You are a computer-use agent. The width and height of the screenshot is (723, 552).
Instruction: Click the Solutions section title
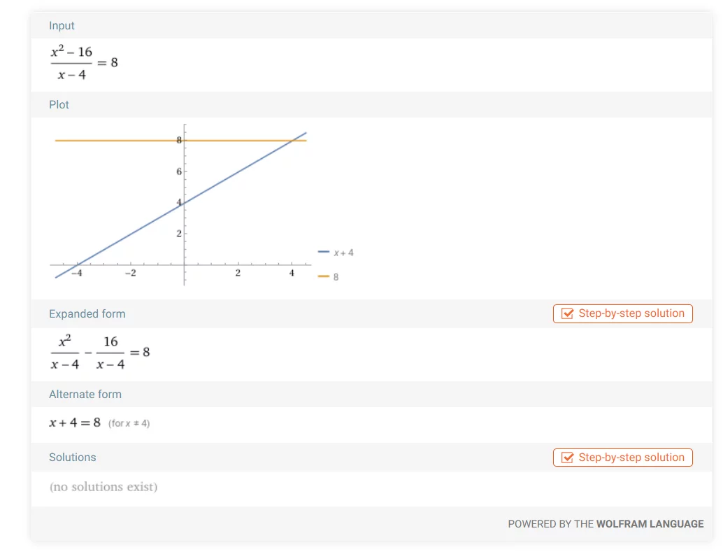(73, 458)
